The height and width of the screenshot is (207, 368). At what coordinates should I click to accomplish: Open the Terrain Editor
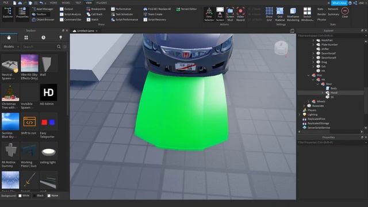186,9
